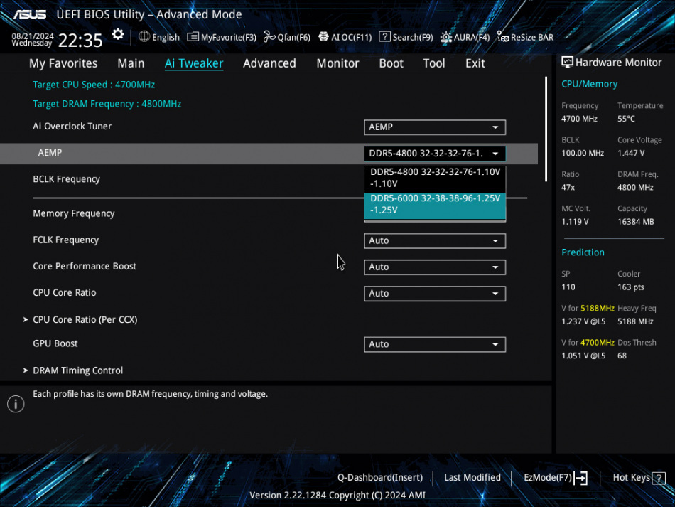Choose DDR5-4800 32-32-32-76 profile in list
Screen dimensions: 675x507
[x=434, y=178]
